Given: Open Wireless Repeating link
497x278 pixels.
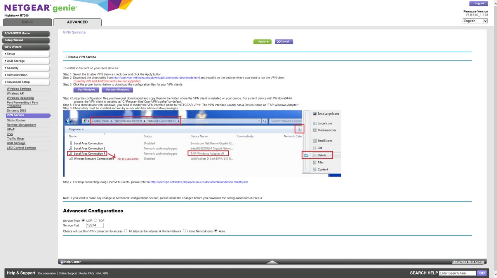Looking at the screenshot, I should point(20,98).
